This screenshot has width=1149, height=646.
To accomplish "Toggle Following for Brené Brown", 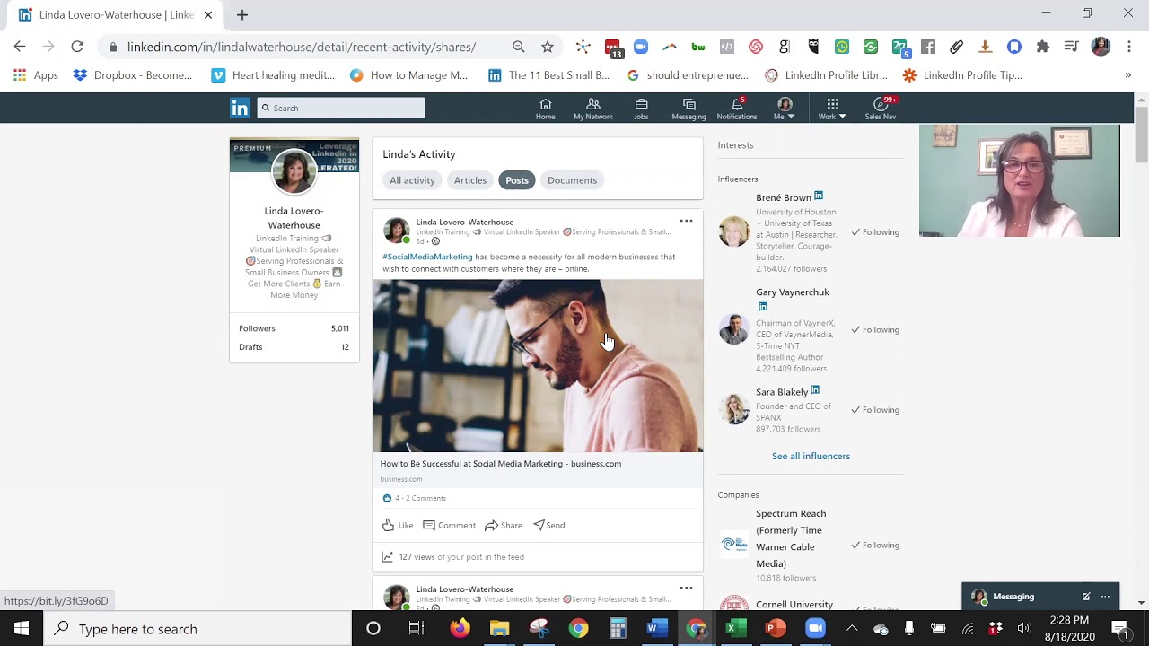I will (875, 232).
